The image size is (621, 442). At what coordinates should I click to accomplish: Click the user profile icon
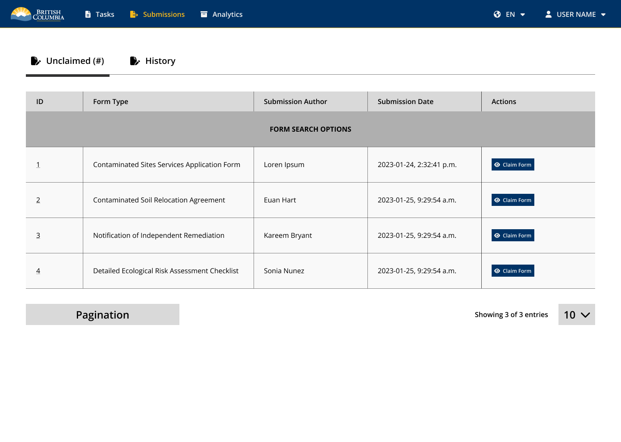[x=549, y=14]
